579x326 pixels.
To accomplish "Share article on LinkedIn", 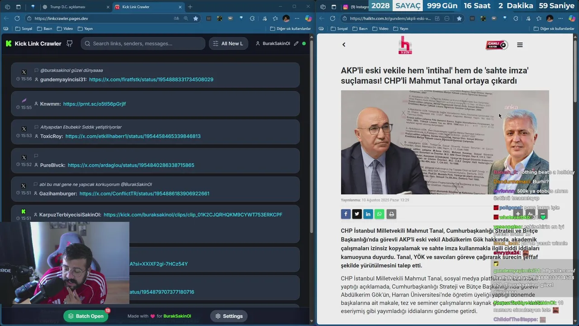I will click(368, 214).
